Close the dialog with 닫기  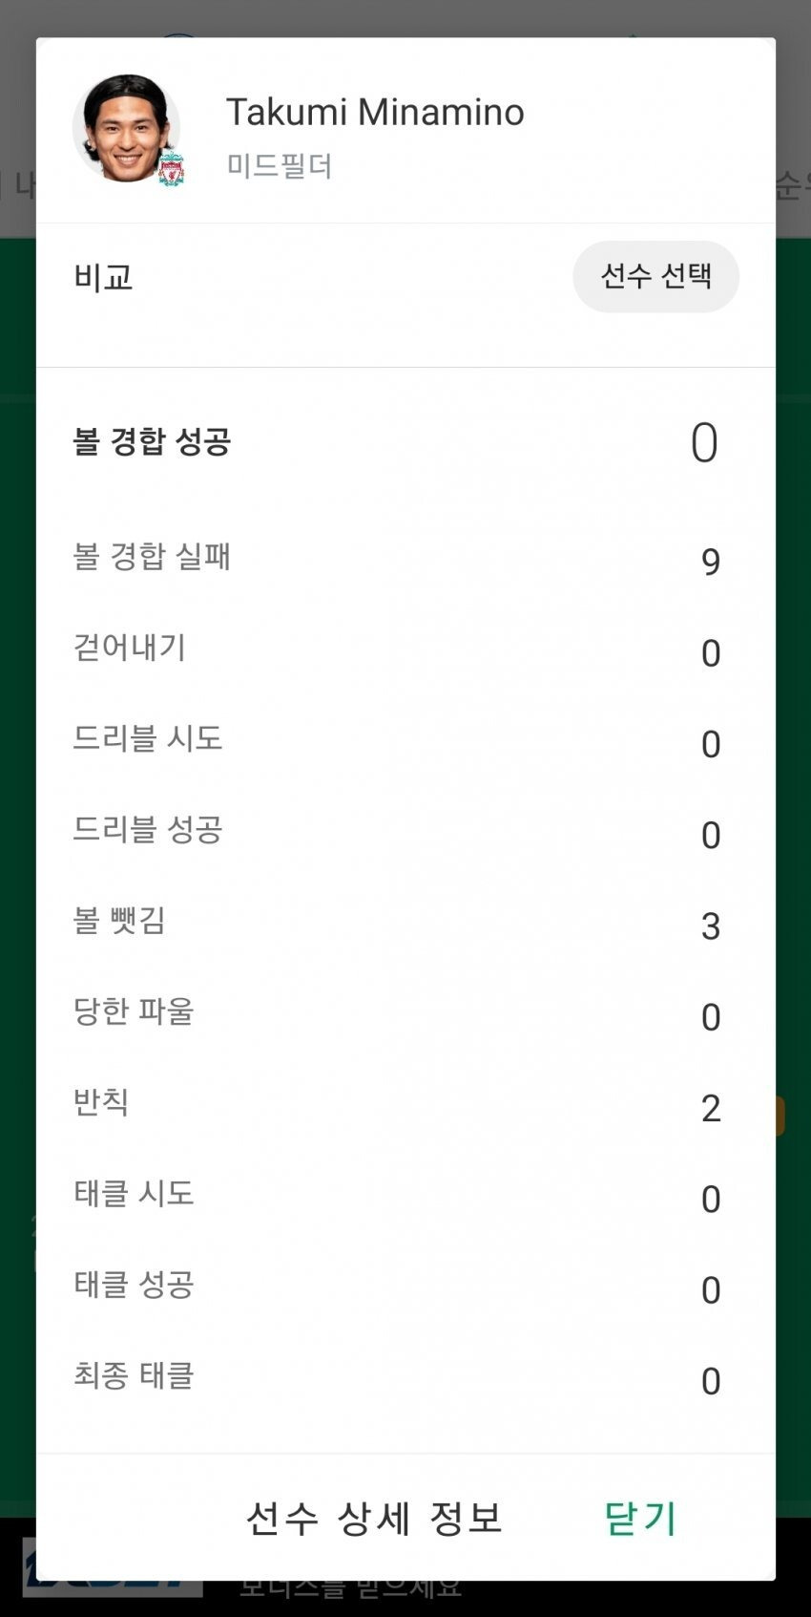click(x=640, y=1517)
